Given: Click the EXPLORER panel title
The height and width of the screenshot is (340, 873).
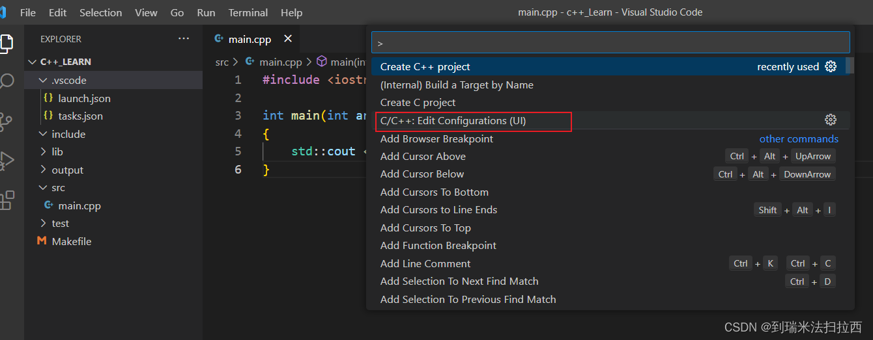Looking at the screenshot, I should (61, 40).
